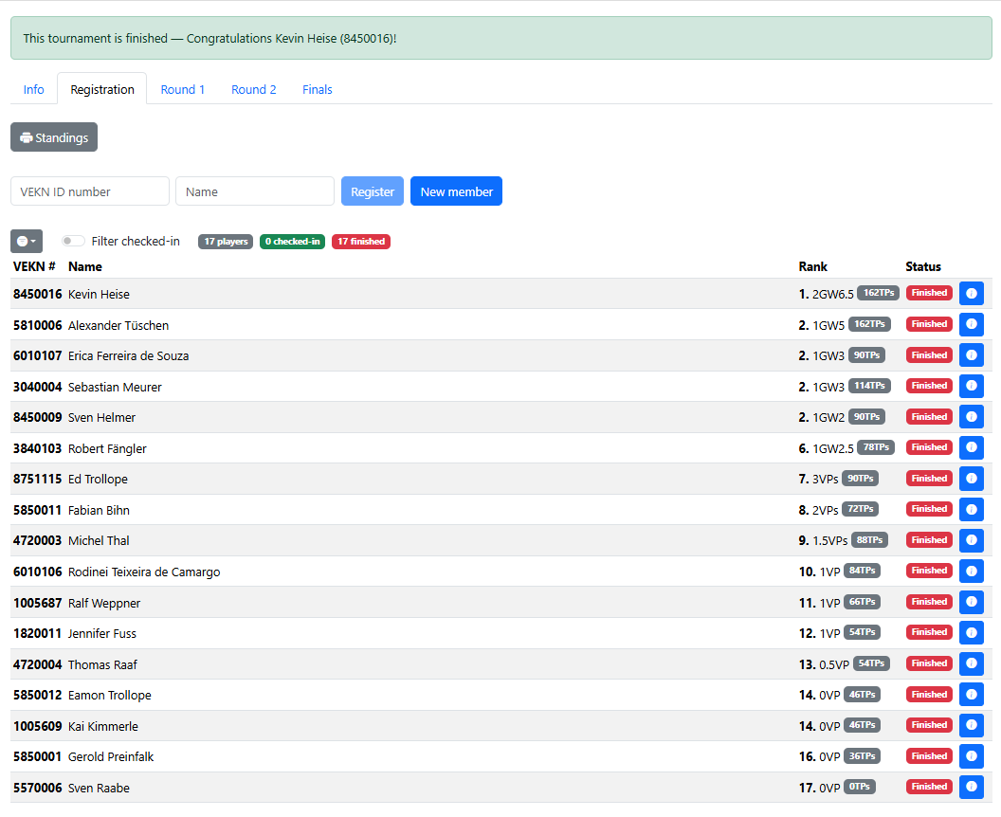Image resolution: width=1001 pixels, height=817 pixels.
Task: Click info icon for Sven Raabe
Action: (x=971, y=787)
